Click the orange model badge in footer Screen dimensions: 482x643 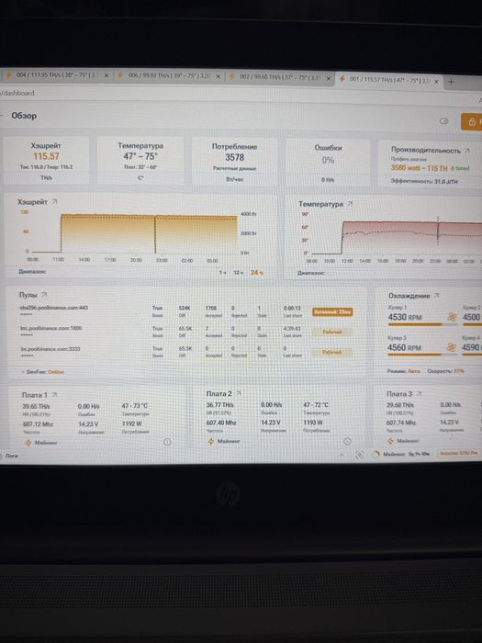click(x=458, y=453)
